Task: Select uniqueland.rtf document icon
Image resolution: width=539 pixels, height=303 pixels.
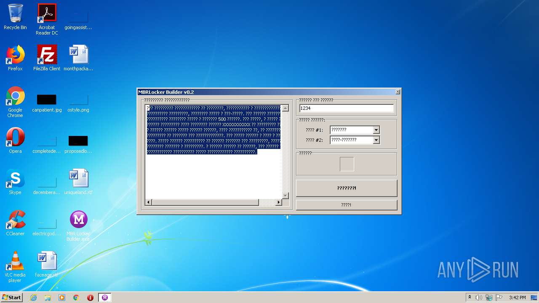Action: point(78,182)
